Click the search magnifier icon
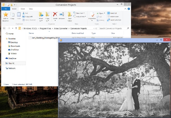Screen dimensions: 171x118 (128, 28)
